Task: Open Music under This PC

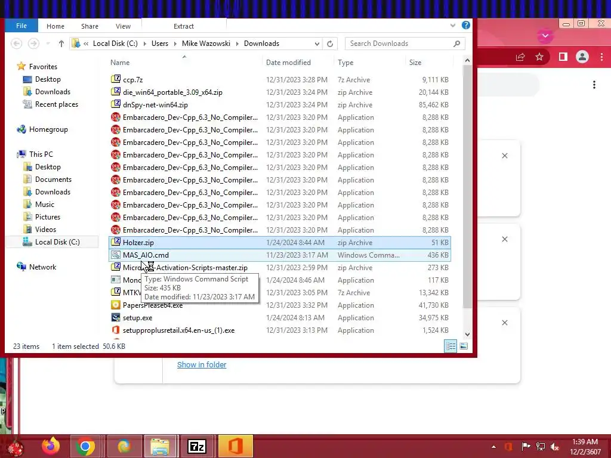Action: 44,204
